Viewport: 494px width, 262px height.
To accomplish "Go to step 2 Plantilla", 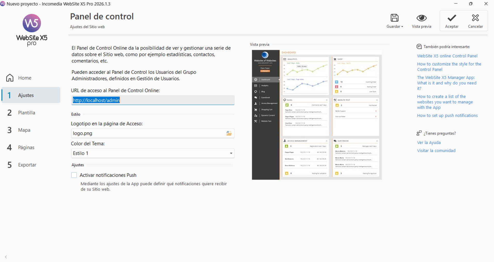I will point(26,113).
